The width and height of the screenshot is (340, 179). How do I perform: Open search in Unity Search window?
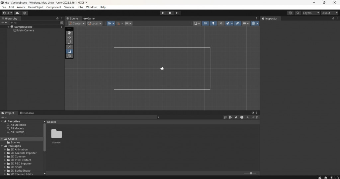coord(225,117)
